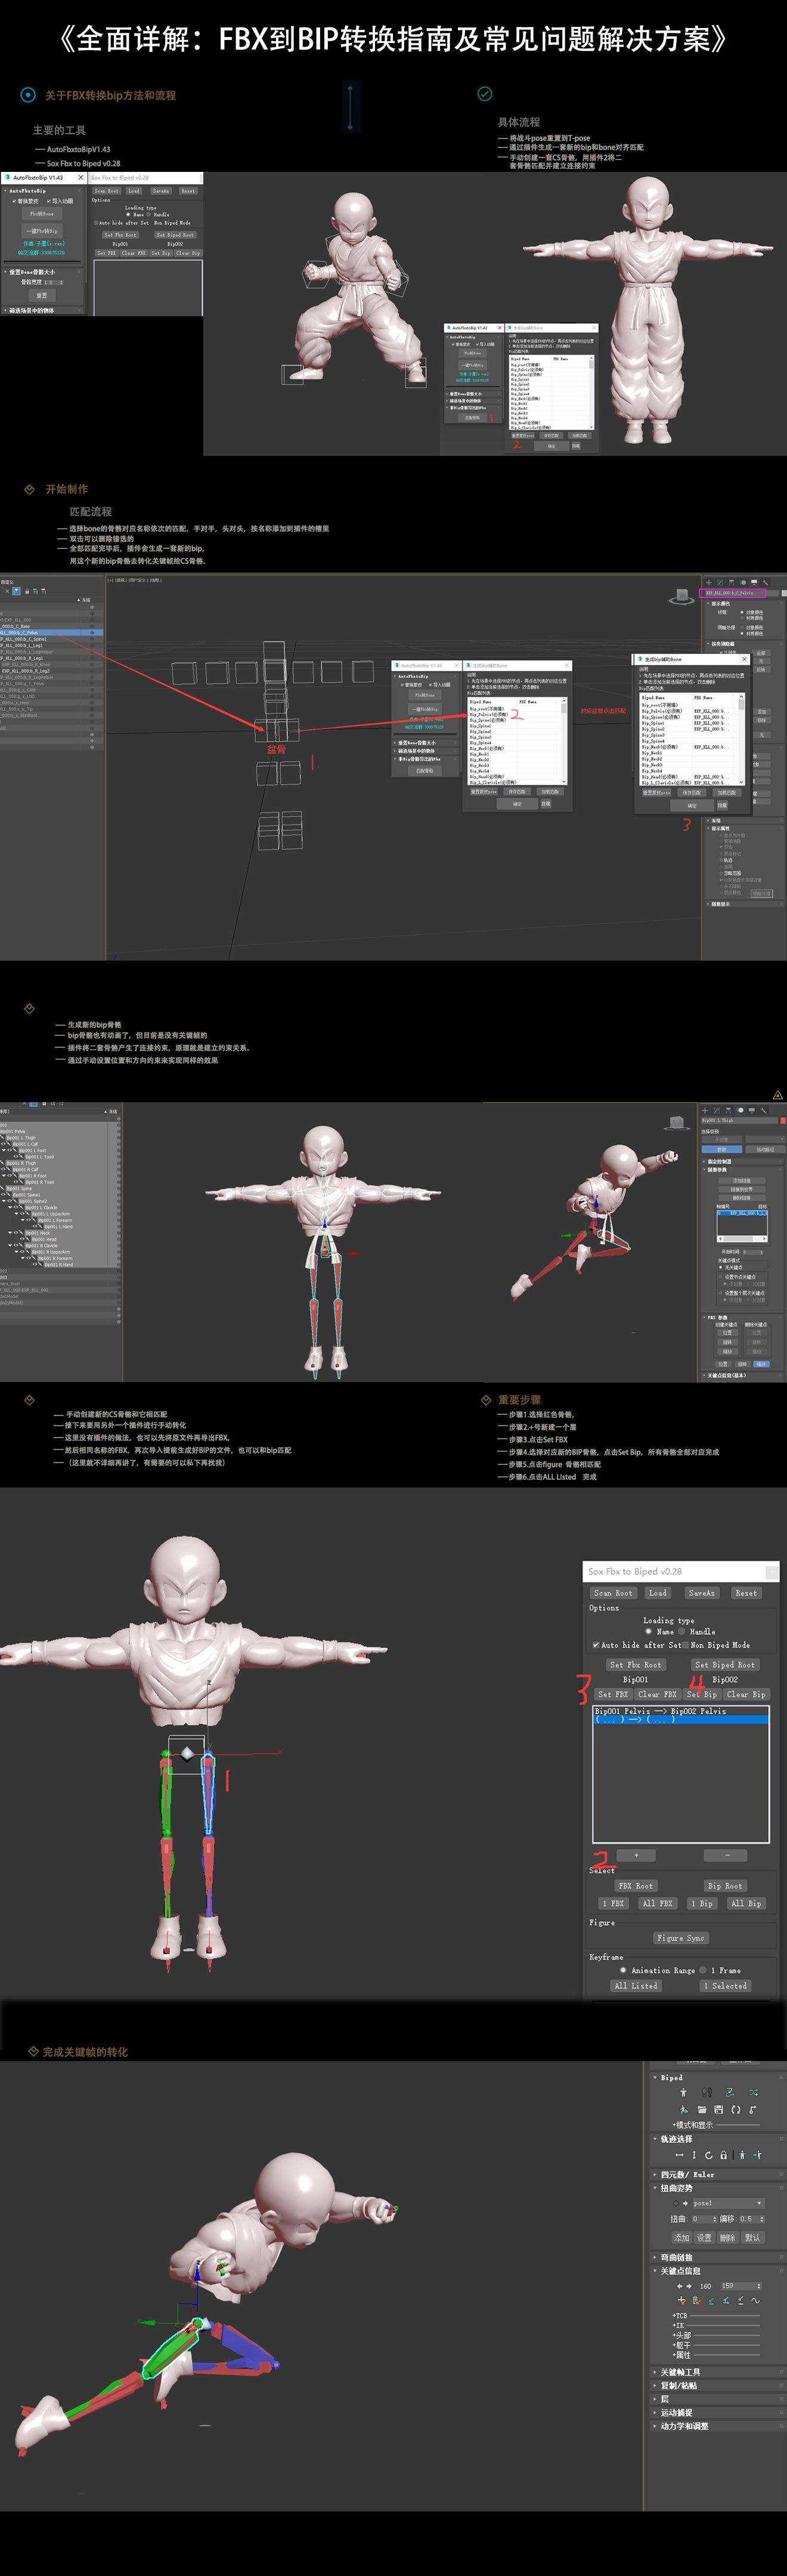787x2576 pixels.
Task: Click Biped Save File floppy icon
Action: pyautogui.click(x=719, y=2110)
